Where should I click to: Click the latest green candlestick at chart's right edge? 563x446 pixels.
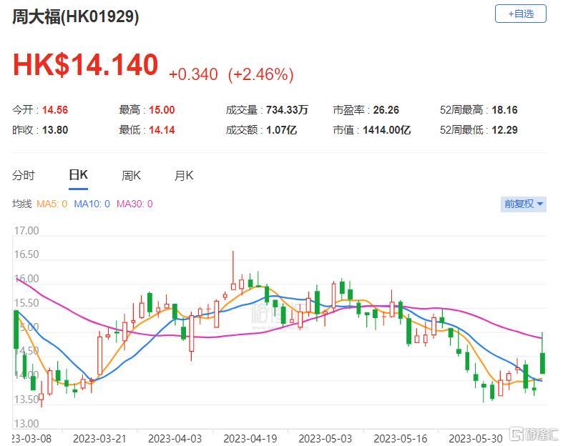(x=542, y=363)
